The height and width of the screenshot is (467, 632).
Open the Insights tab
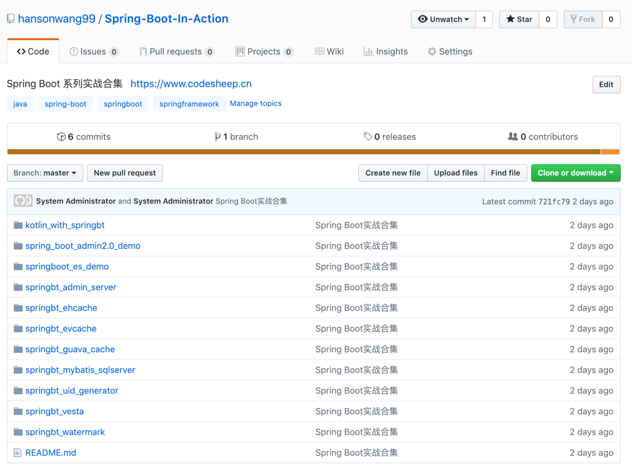point(386,51)
